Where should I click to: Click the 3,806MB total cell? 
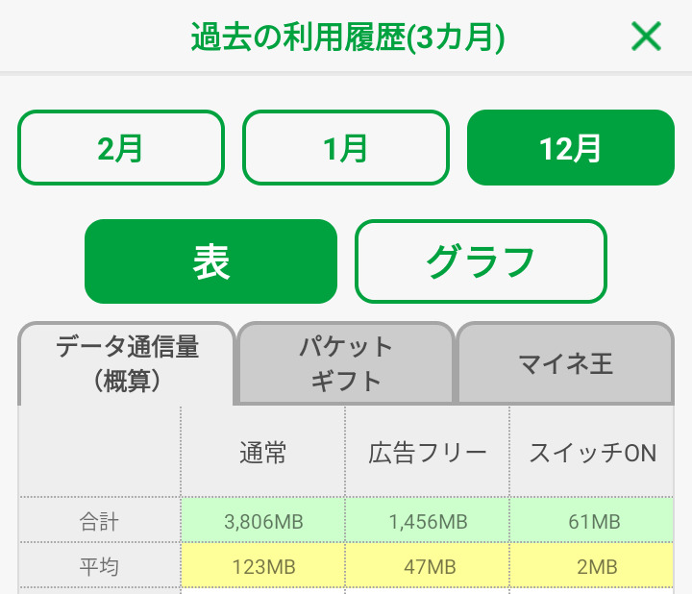point(263,522)
